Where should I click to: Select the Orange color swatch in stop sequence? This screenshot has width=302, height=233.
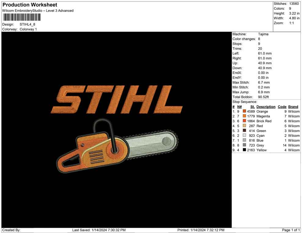(x=244, y=111)
